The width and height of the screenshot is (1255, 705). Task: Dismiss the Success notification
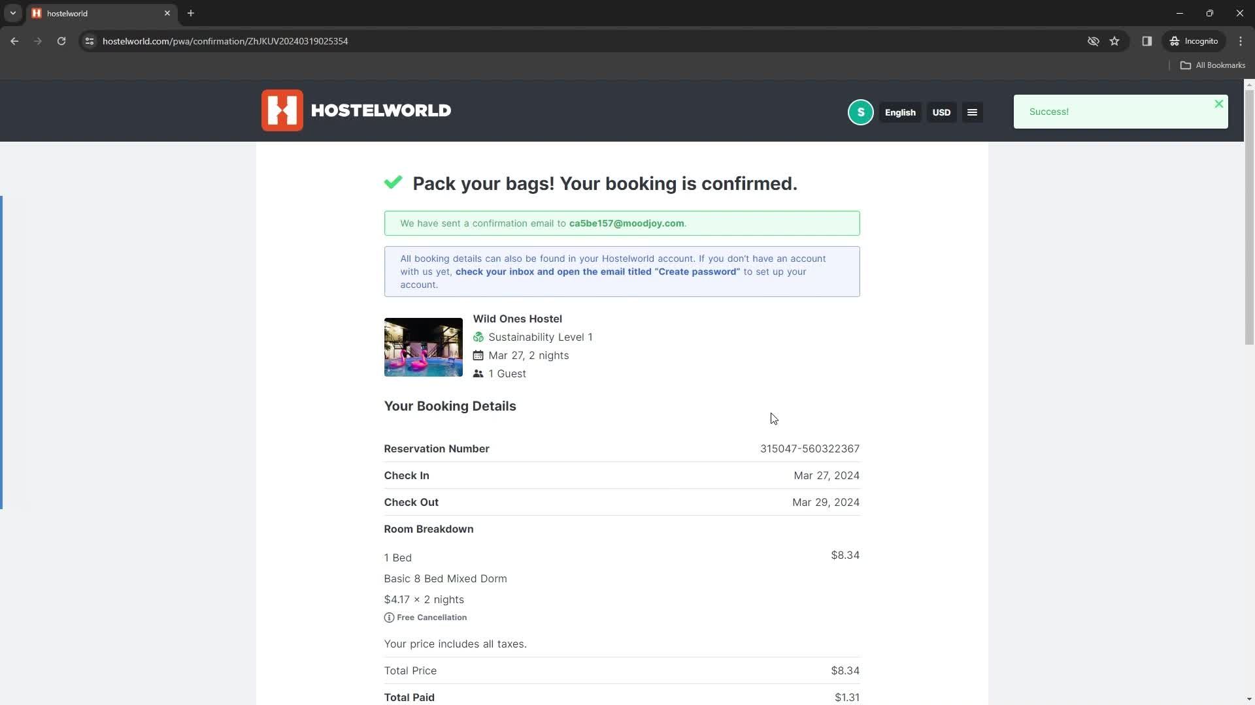tap(1218, 104)
